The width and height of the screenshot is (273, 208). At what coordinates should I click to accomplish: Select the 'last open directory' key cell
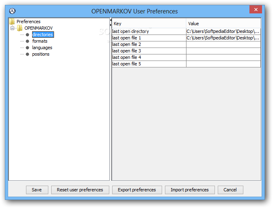149,31
